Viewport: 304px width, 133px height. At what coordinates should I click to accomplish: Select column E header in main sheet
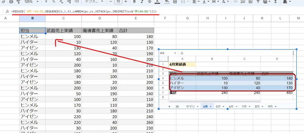tap(136, 18)
